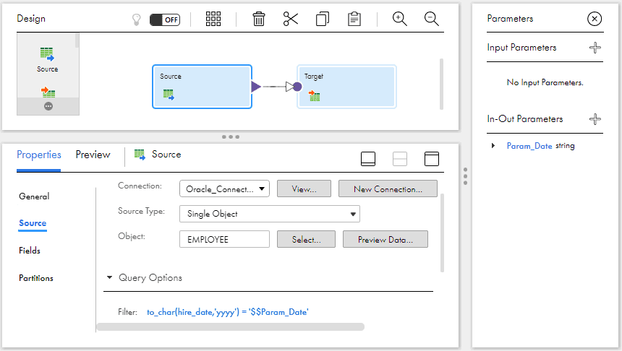The height and width of the screenshot is (351, 622).
Task: Add a new Input Parameter
Action: [595, 48]
